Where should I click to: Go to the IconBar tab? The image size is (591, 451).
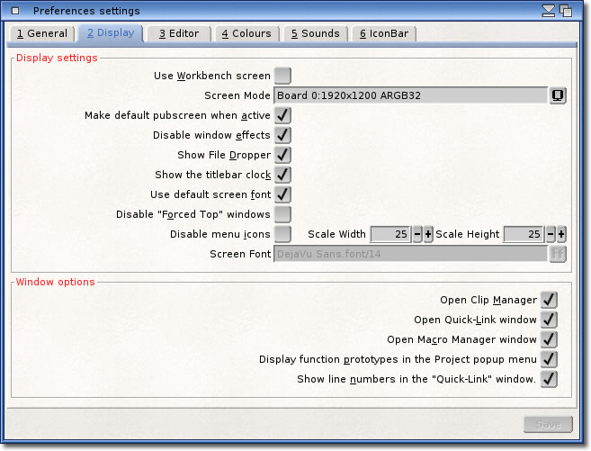pyautogui.click(x=384, y=33)
